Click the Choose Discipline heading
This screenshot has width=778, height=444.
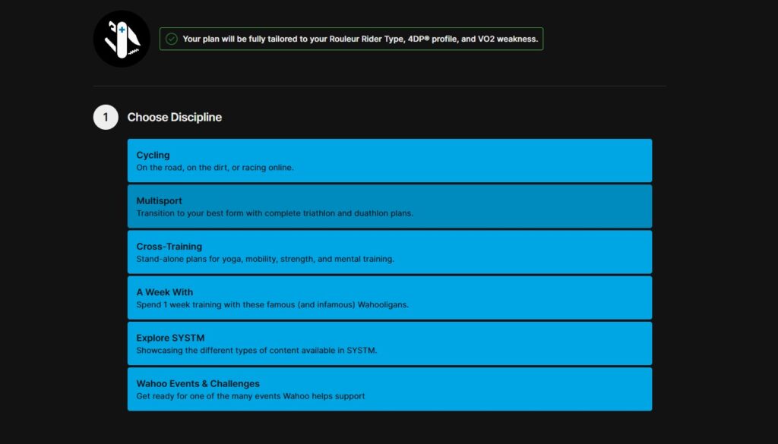(x=175, y=118)
